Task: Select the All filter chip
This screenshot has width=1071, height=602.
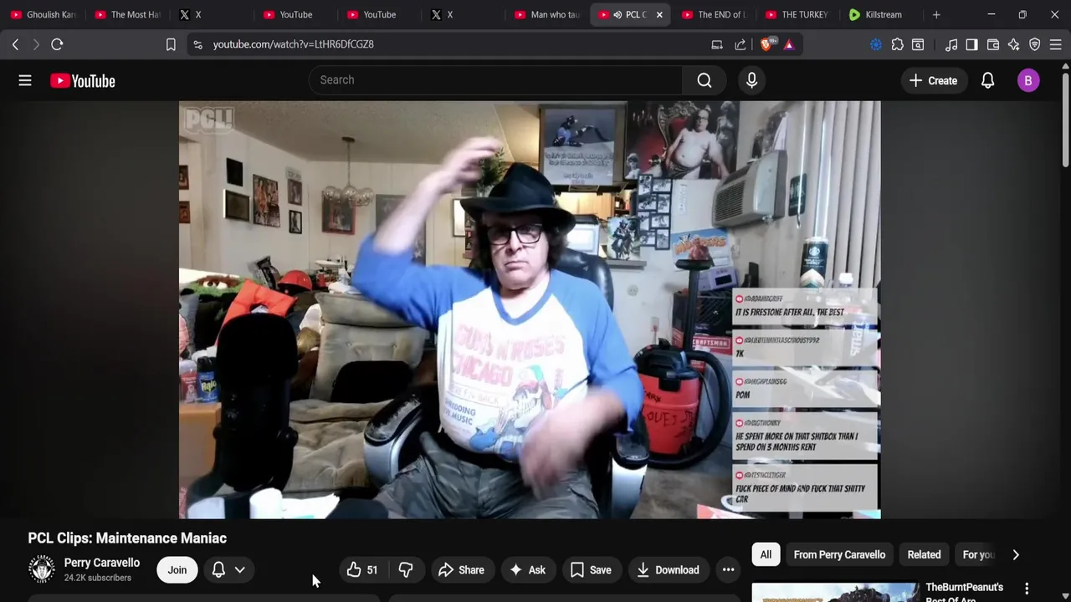Action: pyautogui.click(x=766, y=554)
